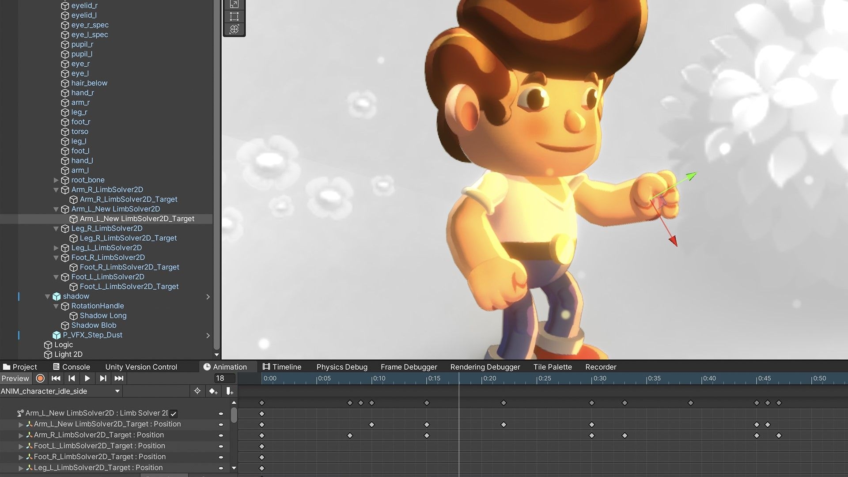The height and width of the screenshot is (477, 848).
Task: Click the go to first frame button
Action: 55,378
